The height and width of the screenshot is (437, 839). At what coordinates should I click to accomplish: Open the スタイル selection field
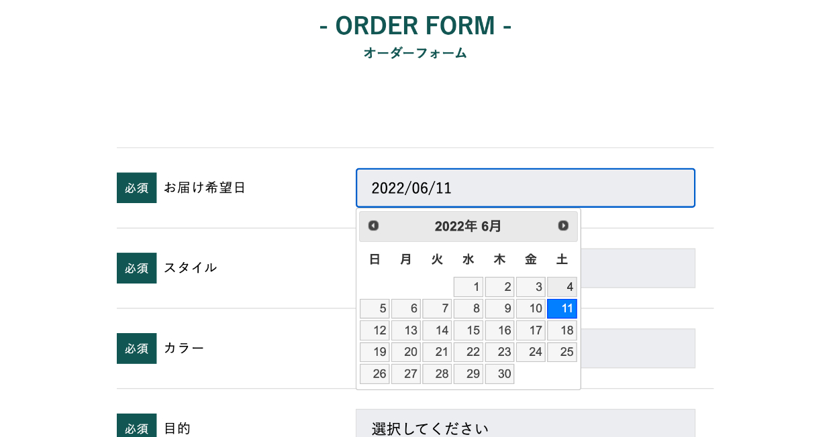(x=636, y=268)
